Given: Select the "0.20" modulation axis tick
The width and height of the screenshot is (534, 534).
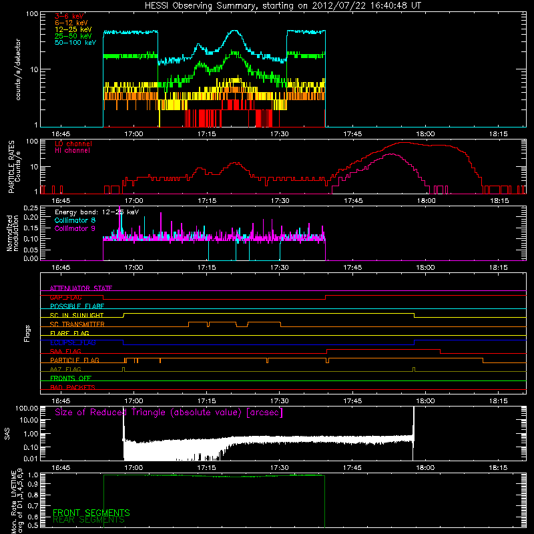Looking at the screenshot, I should click(31, 217).
